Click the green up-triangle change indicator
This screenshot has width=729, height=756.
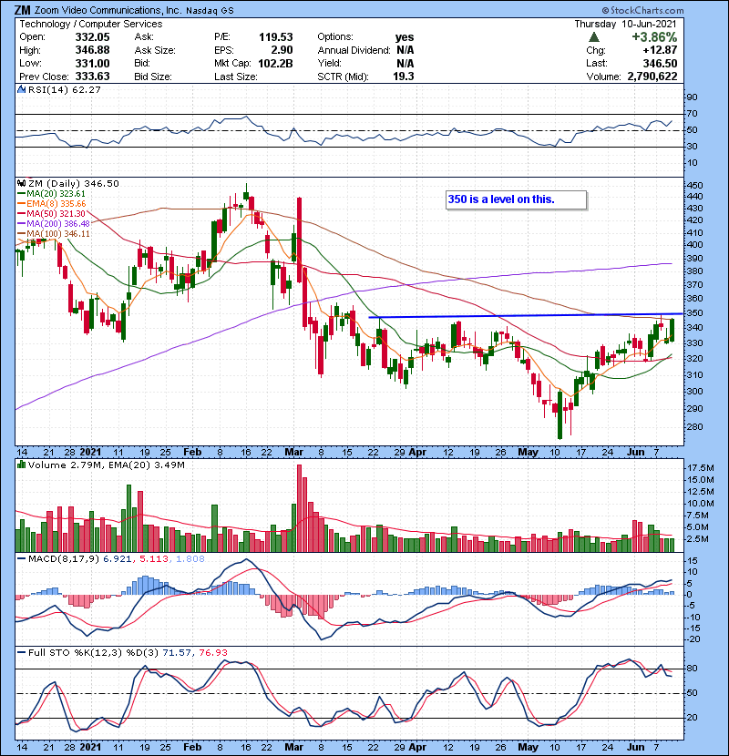[594, 37]
